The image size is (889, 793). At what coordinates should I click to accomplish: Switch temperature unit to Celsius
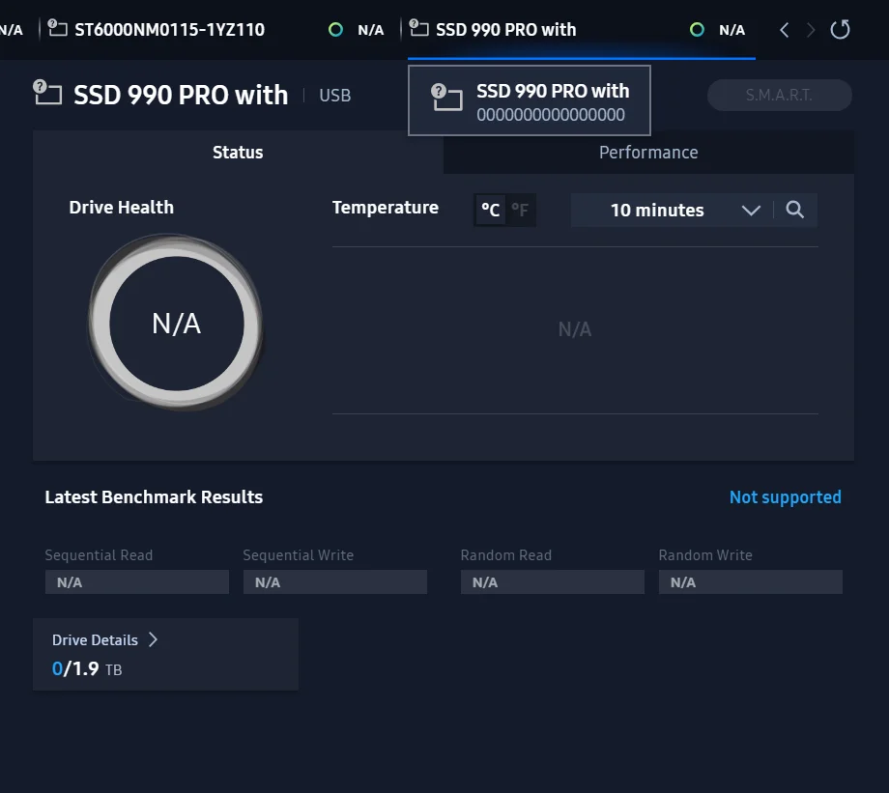(x=491, y=210)
